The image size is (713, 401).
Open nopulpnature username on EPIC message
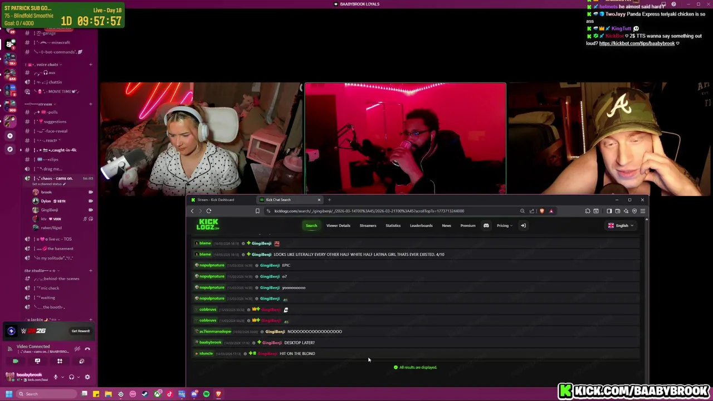point(212,266)
